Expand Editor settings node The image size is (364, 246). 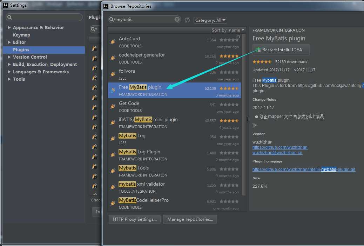9,42
